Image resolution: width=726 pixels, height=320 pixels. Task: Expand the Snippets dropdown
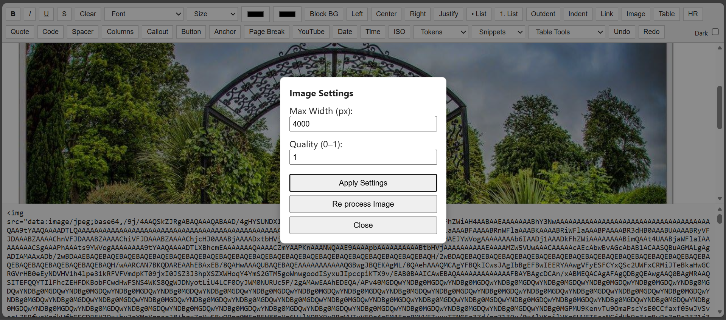(x=498, y=32)
